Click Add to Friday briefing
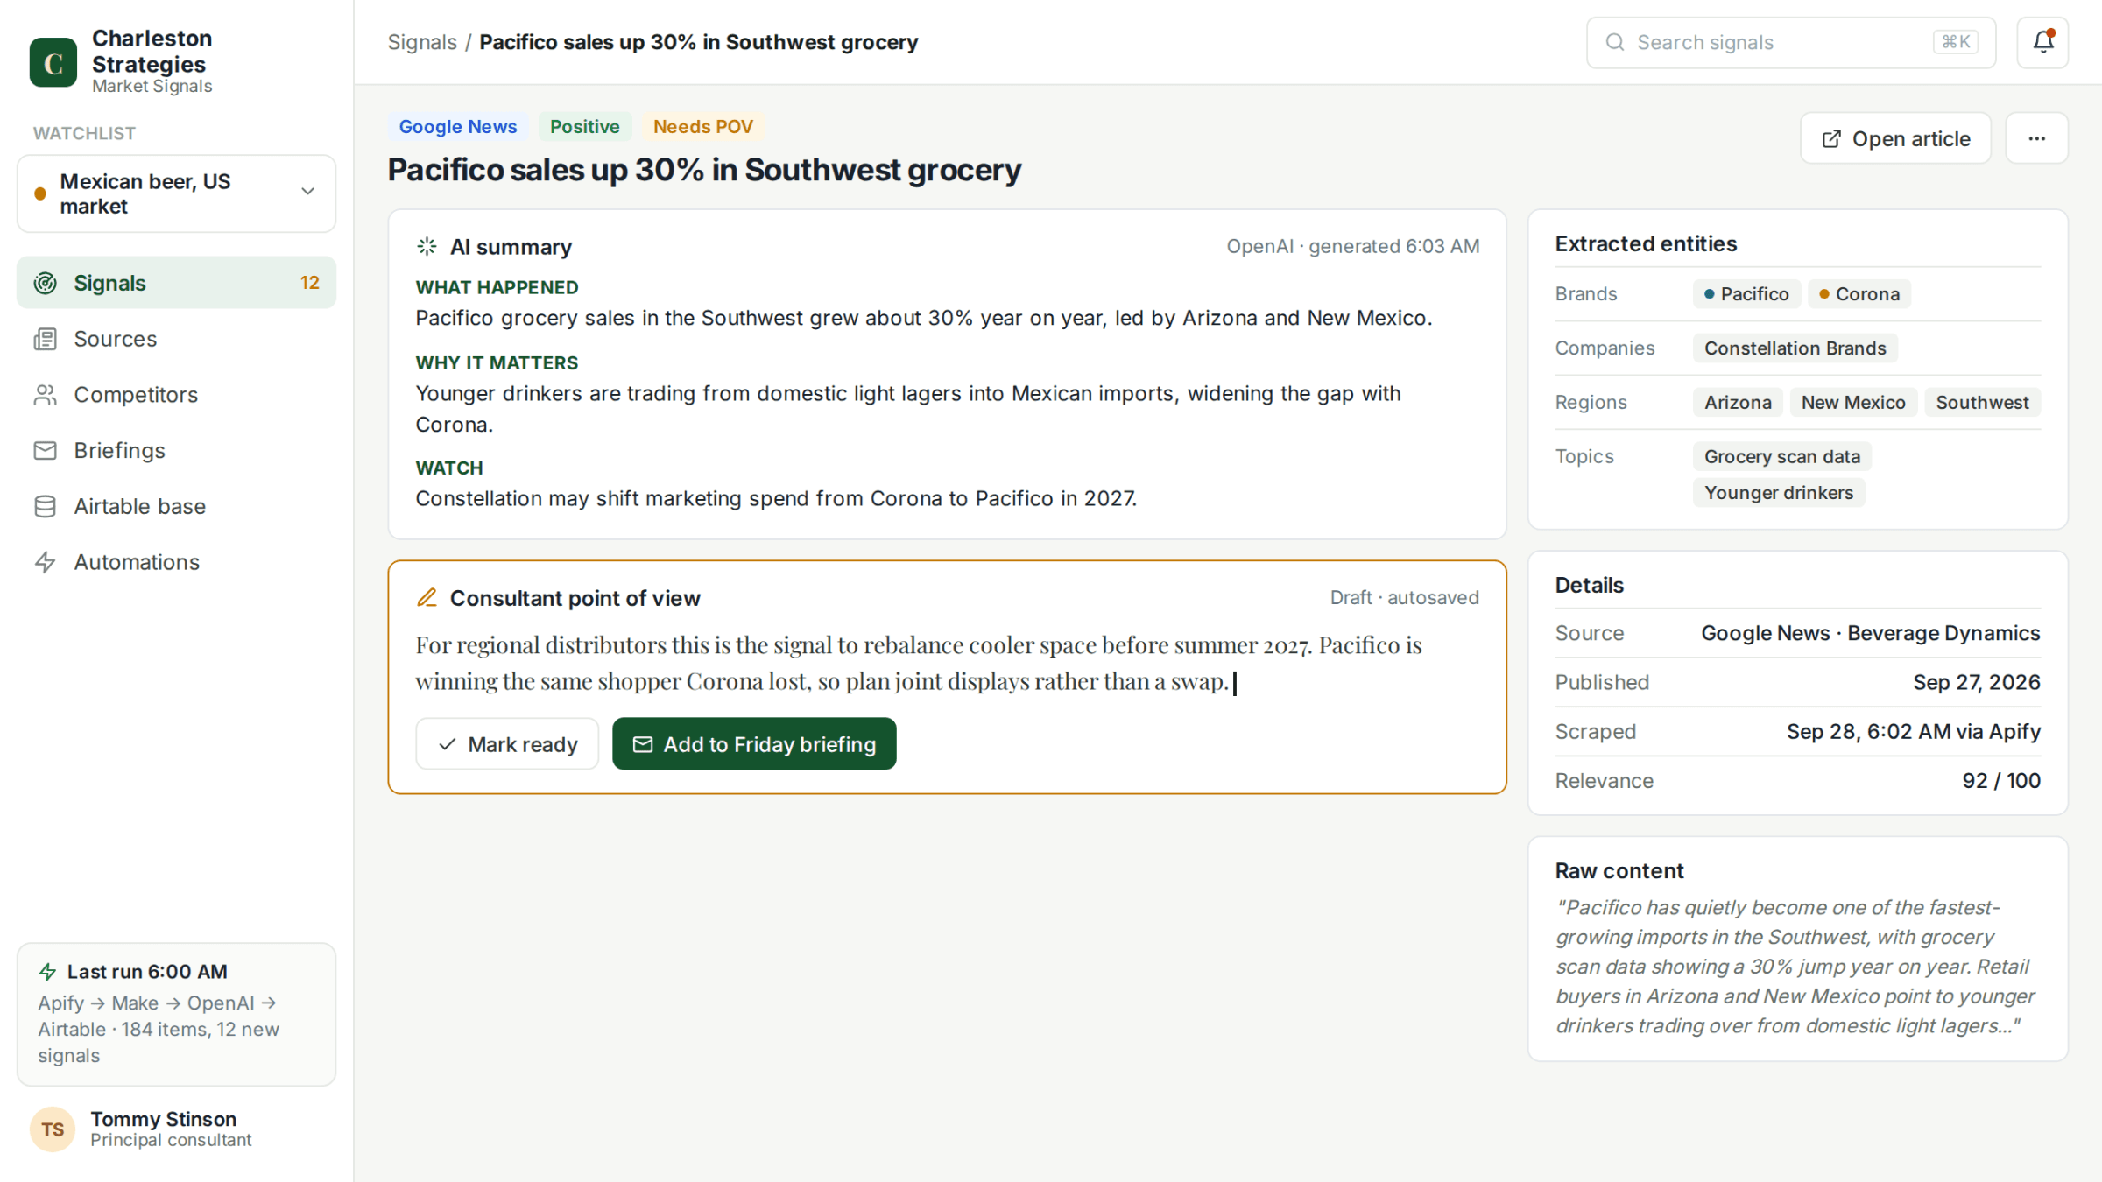The width and height of the screenshot is (2102, 1182). point(754,744)
